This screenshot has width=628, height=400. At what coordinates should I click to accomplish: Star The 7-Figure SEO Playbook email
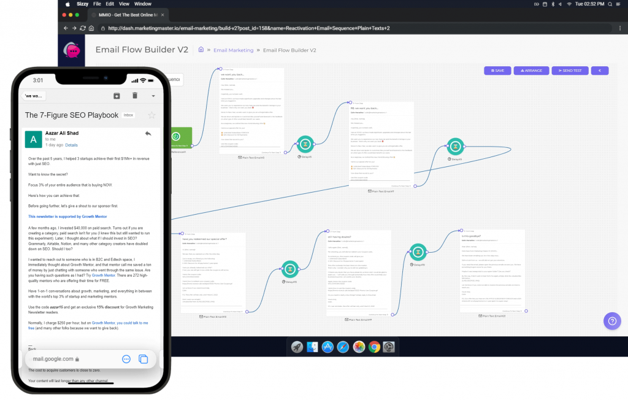[152, 115]
